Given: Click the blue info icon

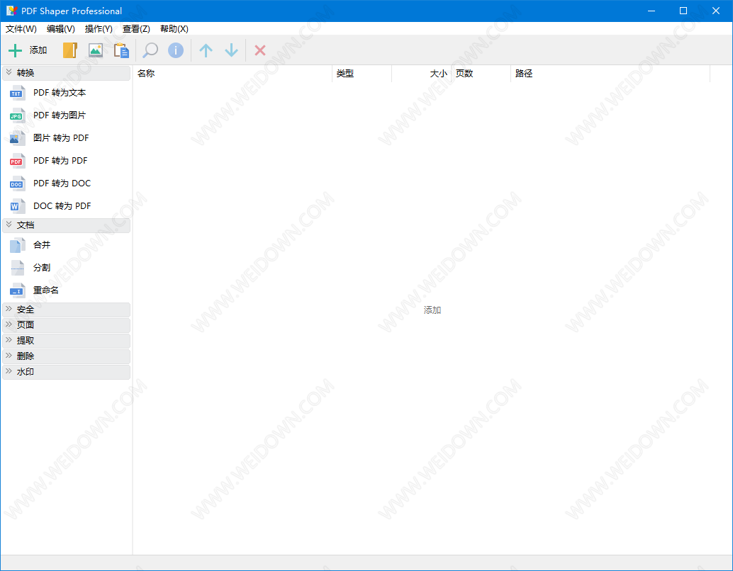Looking at the screenshot, I should 176,50.
